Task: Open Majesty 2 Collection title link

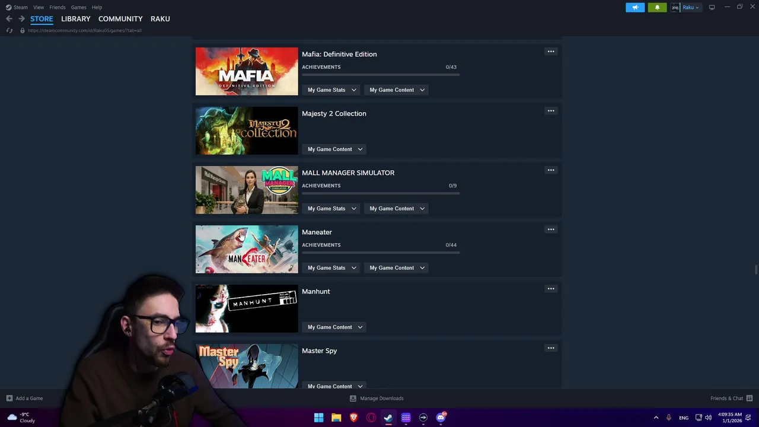Action: (x=334, y=113)
